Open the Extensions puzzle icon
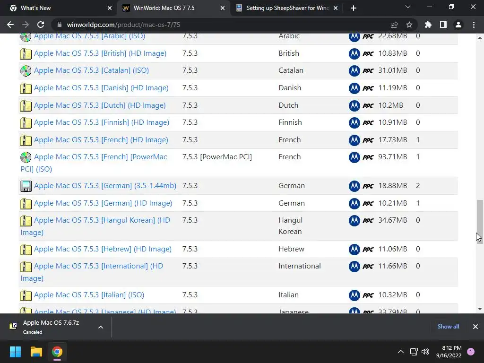The width and height of the screenshot is (484, 363). click(428, 25)
